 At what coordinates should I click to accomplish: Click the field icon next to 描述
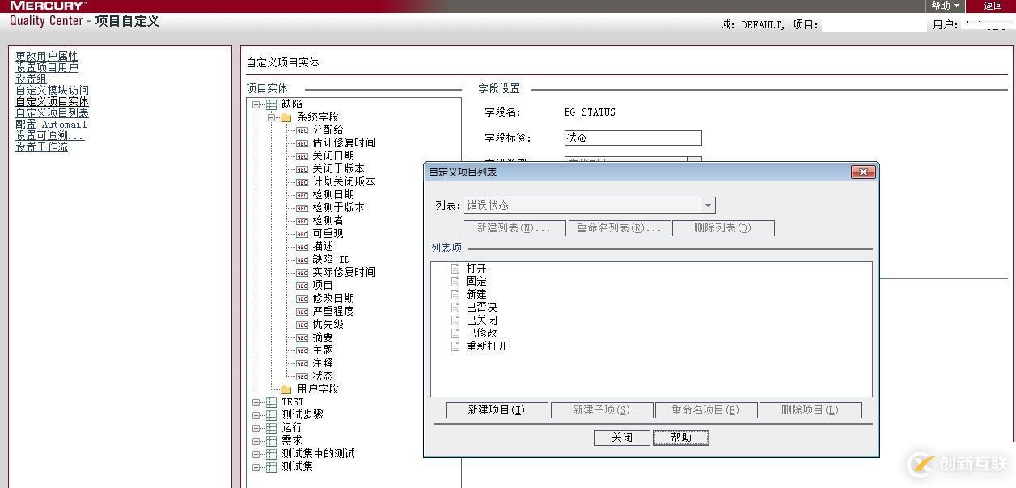pyautogui.click(x=301, y=246)
